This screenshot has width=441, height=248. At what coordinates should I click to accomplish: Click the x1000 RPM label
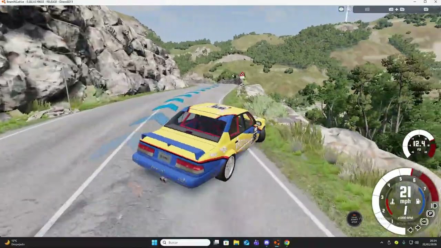click(x=405, y=218)
